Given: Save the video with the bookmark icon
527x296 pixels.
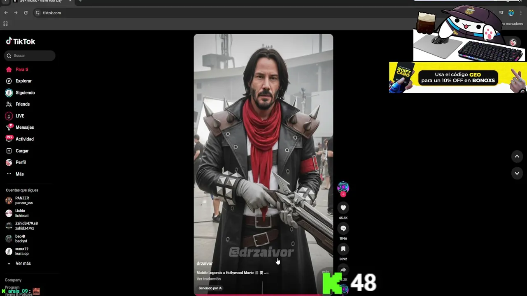Looking at the screenshot, I should coord(343,249).
